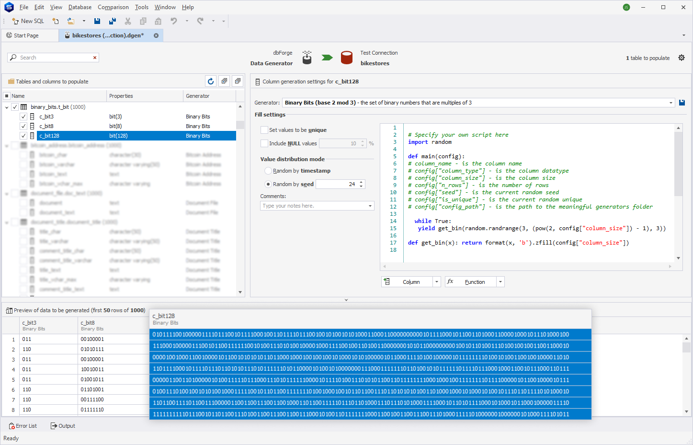Open the tab list dropdown arrow

pyautogui.click(x=683, y=35)
